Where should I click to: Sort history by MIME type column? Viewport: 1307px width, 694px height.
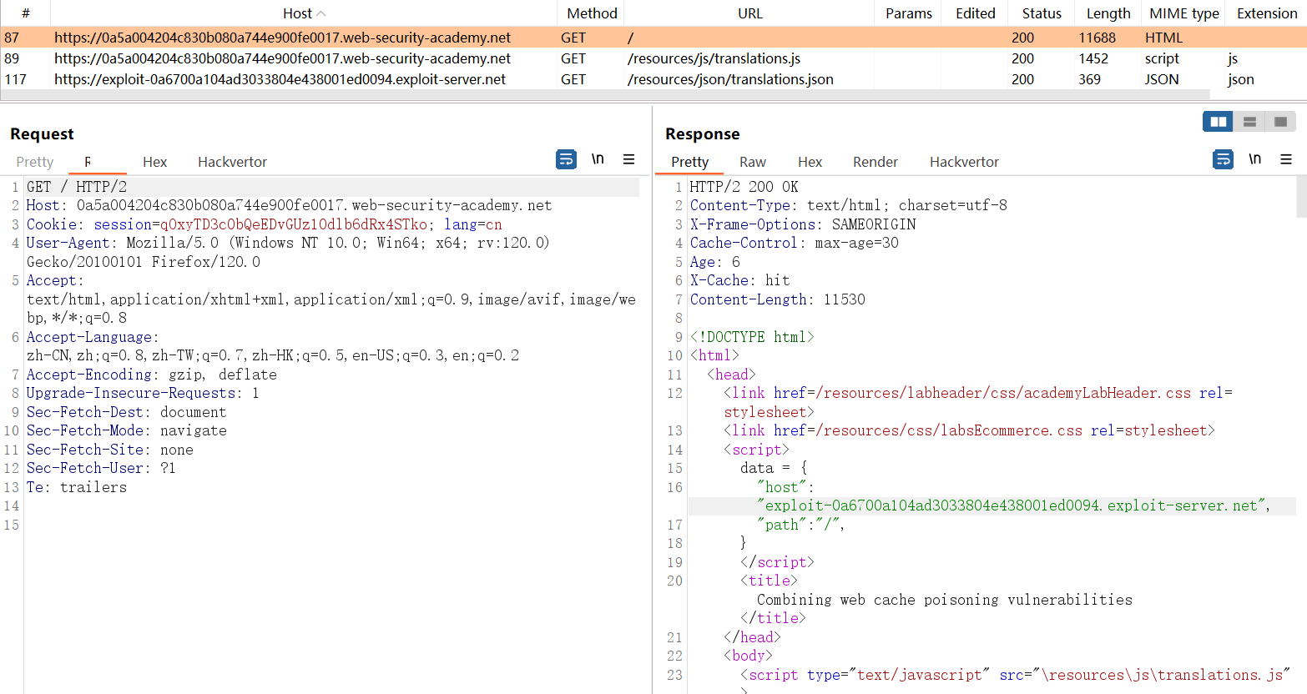(1183, 13)
